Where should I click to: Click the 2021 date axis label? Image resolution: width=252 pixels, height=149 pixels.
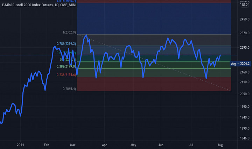20,145
